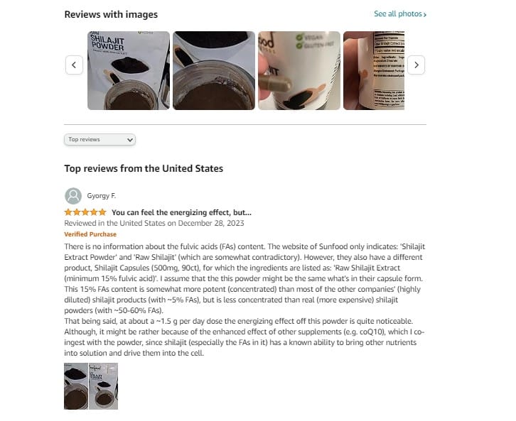Click the review date text December 28, 2023
The width and height of the screenshot is (516, 421).
coord(211,223)
